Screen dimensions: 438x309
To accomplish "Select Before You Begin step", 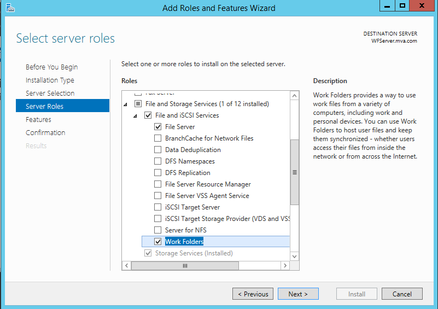I will point(51,67).
